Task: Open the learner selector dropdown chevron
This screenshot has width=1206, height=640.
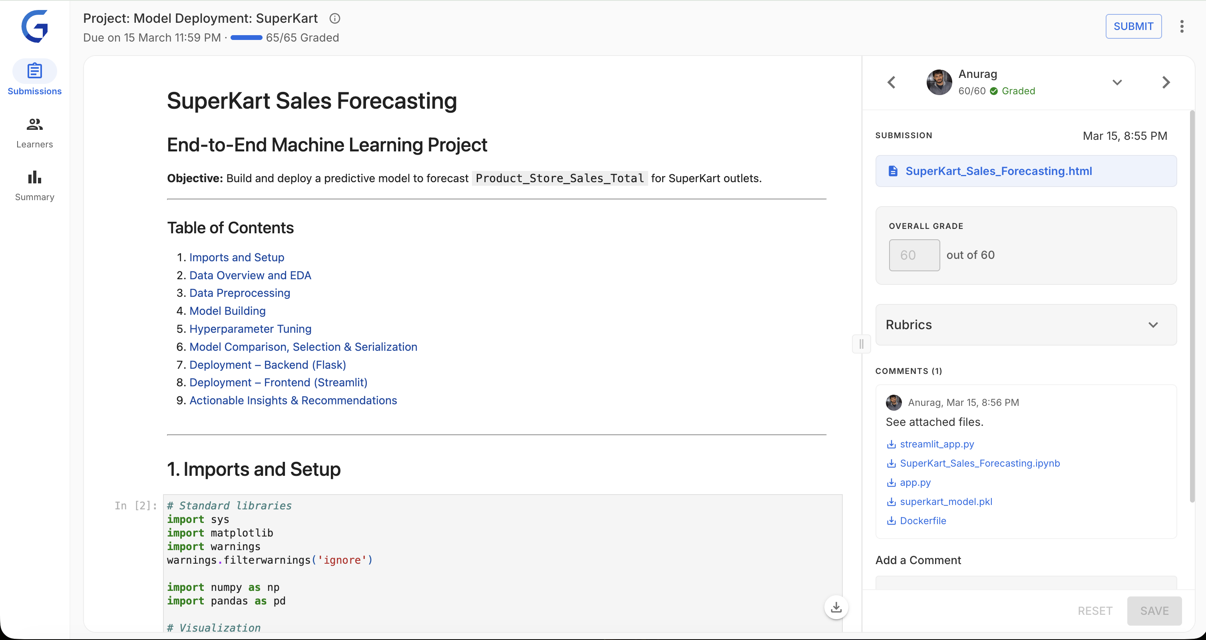Action: tap(1117, 82)
